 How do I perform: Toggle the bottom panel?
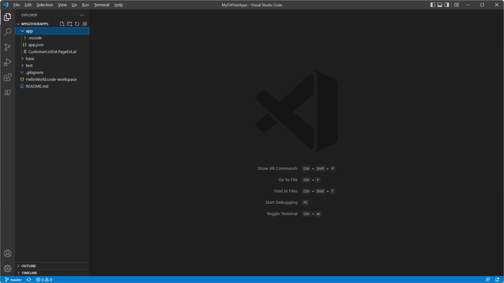click(x=440, y=5)
